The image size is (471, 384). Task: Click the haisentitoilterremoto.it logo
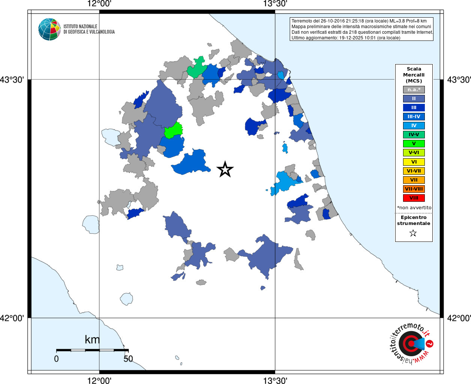point(411,343)
